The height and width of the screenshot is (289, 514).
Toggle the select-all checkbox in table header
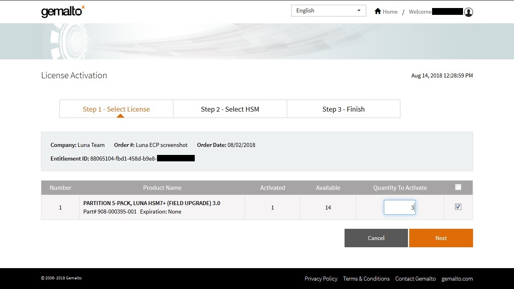[458, 187]
